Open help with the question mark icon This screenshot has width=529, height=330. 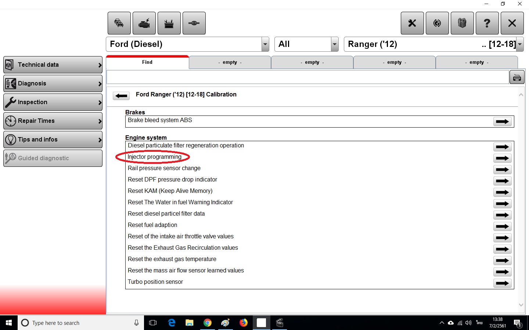[487, 23]
